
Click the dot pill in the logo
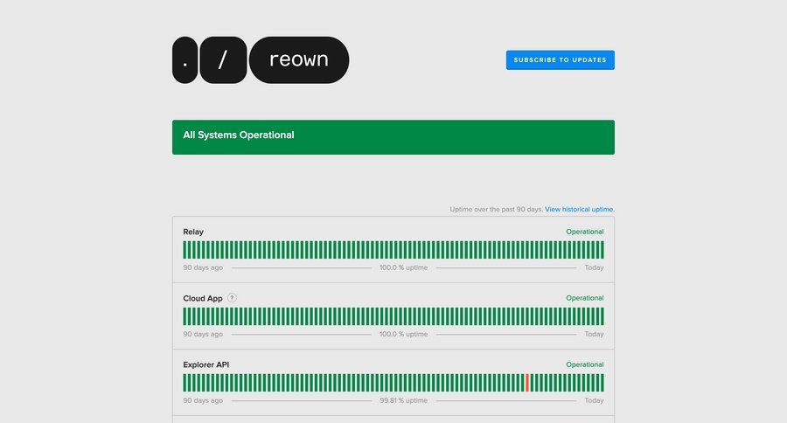click(185, 60)
